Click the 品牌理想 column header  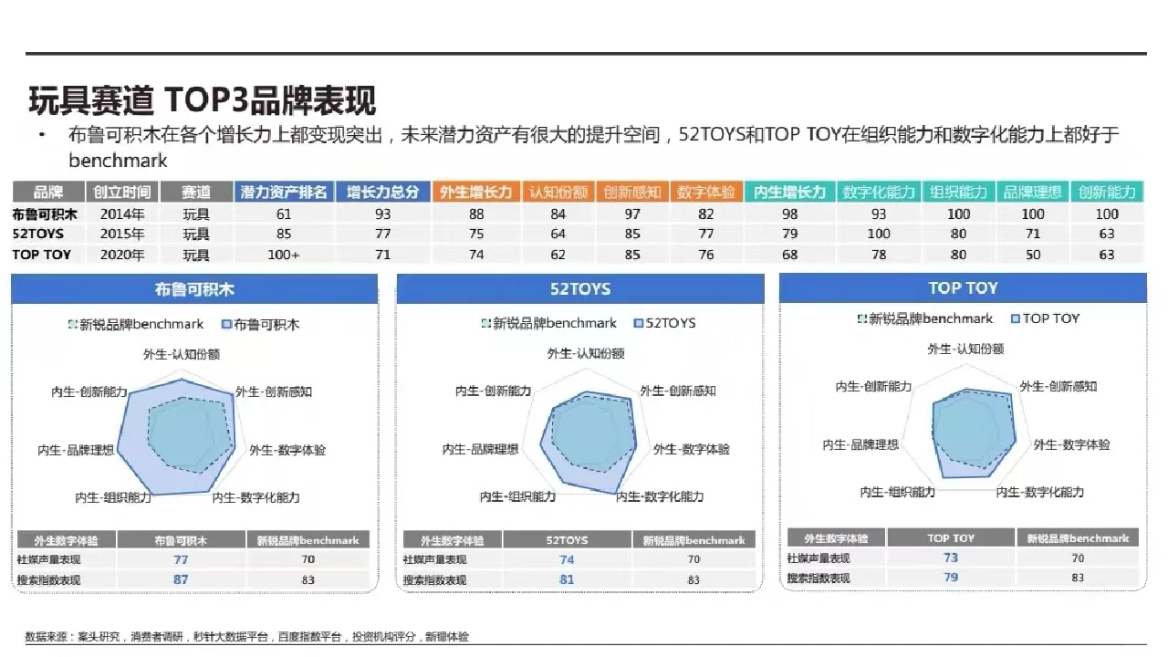point(1032,193)
